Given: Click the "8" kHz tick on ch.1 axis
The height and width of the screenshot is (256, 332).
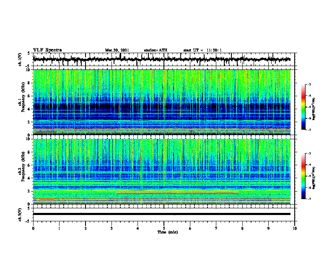Looking at the screenshot, I should coord(29,83).
